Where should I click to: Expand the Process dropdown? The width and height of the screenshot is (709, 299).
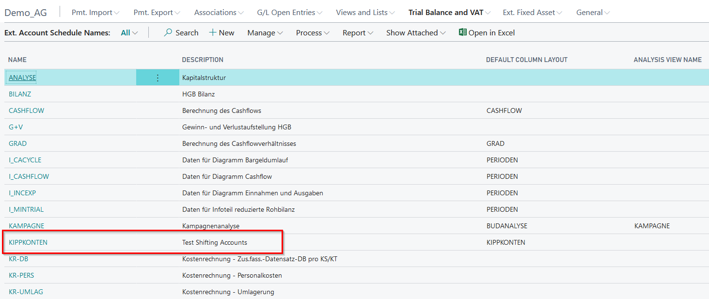click(313, 33)
